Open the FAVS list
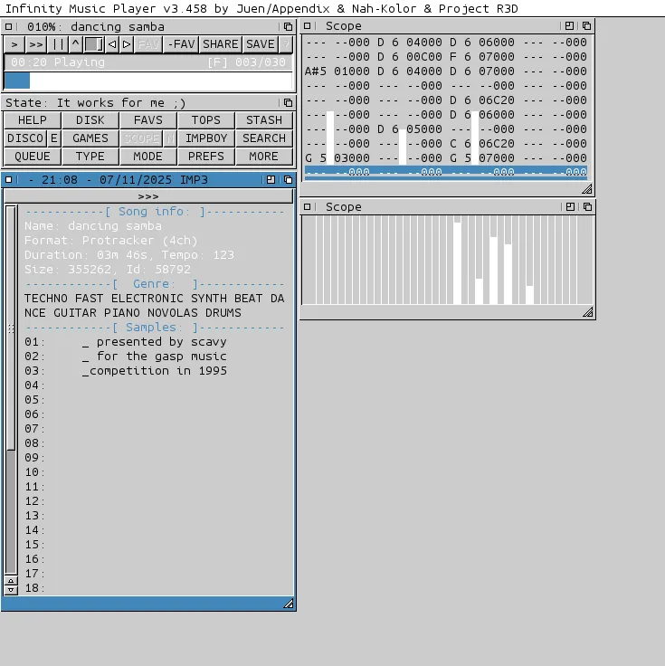This screenshot has height=666, width=665. (148, 120)
